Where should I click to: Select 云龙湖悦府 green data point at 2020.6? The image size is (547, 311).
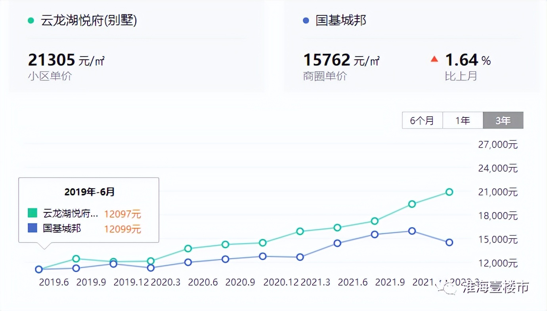[x=188, y=248]
